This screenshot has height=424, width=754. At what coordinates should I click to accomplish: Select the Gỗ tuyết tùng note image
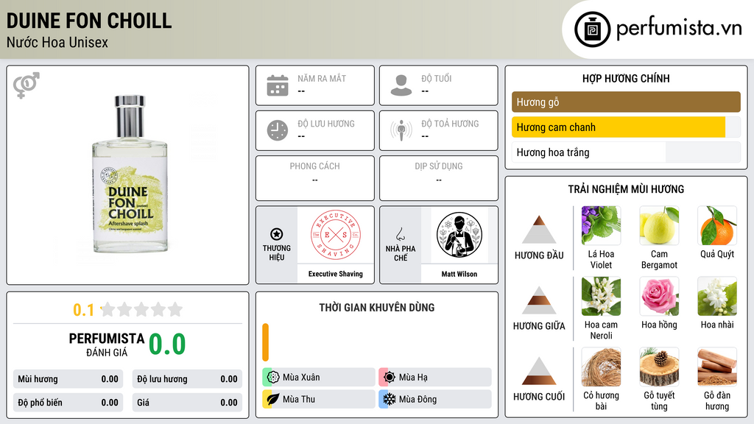coord(659,367)
